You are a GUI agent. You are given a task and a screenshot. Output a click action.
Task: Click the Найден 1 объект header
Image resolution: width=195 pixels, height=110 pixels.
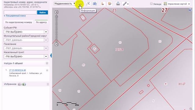click(13, 63)
